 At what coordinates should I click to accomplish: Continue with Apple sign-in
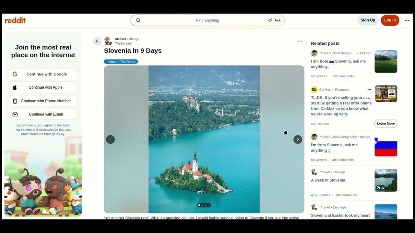tap(43, 87)
